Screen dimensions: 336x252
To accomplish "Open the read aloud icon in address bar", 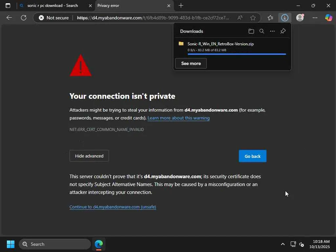I will coord(240,18).
